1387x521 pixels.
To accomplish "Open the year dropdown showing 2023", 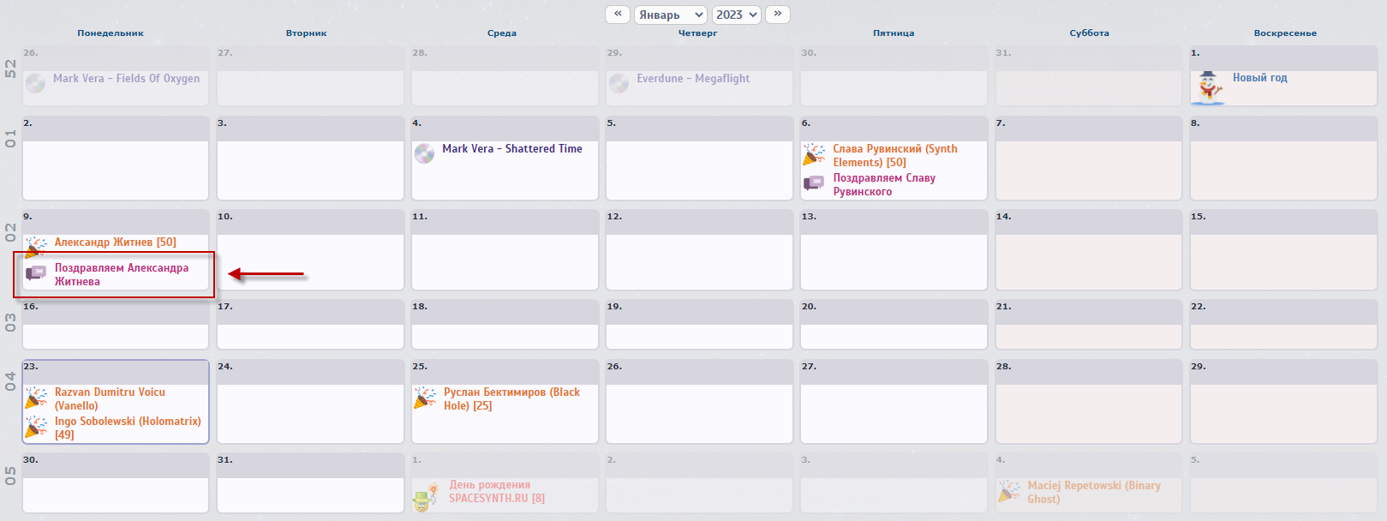I will (x=737, y=15).
